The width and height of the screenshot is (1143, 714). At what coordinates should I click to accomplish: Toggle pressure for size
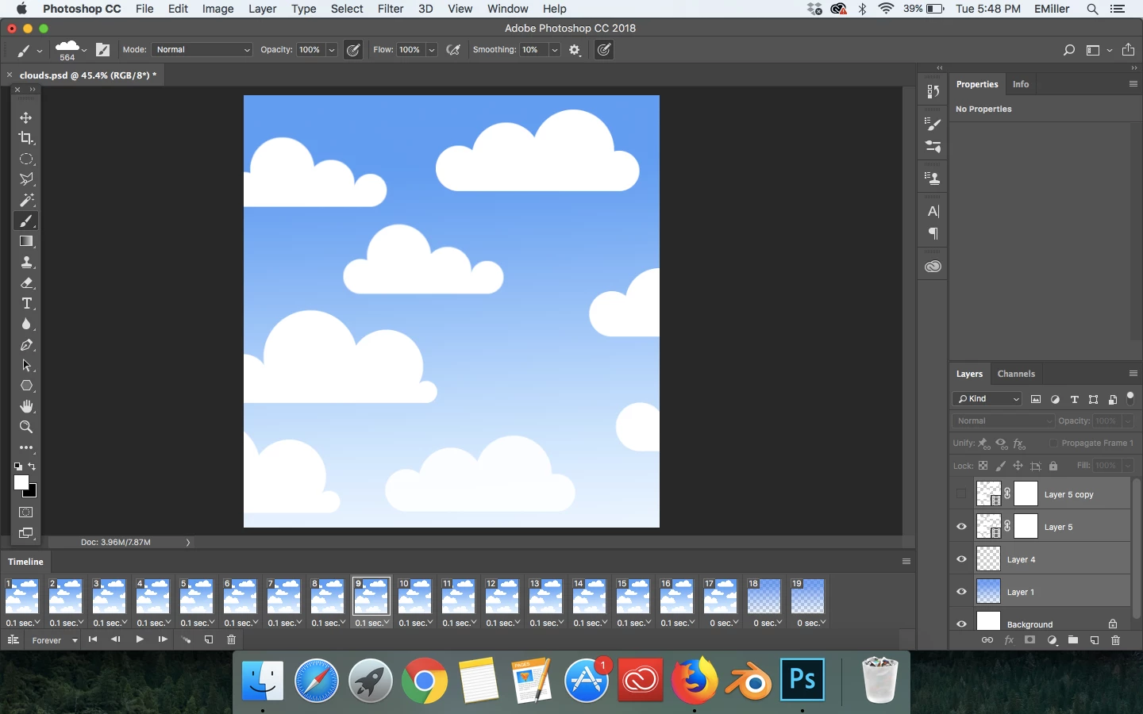[x=604, y=50]
